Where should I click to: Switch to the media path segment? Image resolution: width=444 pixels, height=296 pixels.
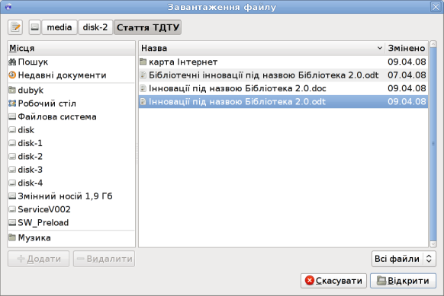click(x=60, y=27)
